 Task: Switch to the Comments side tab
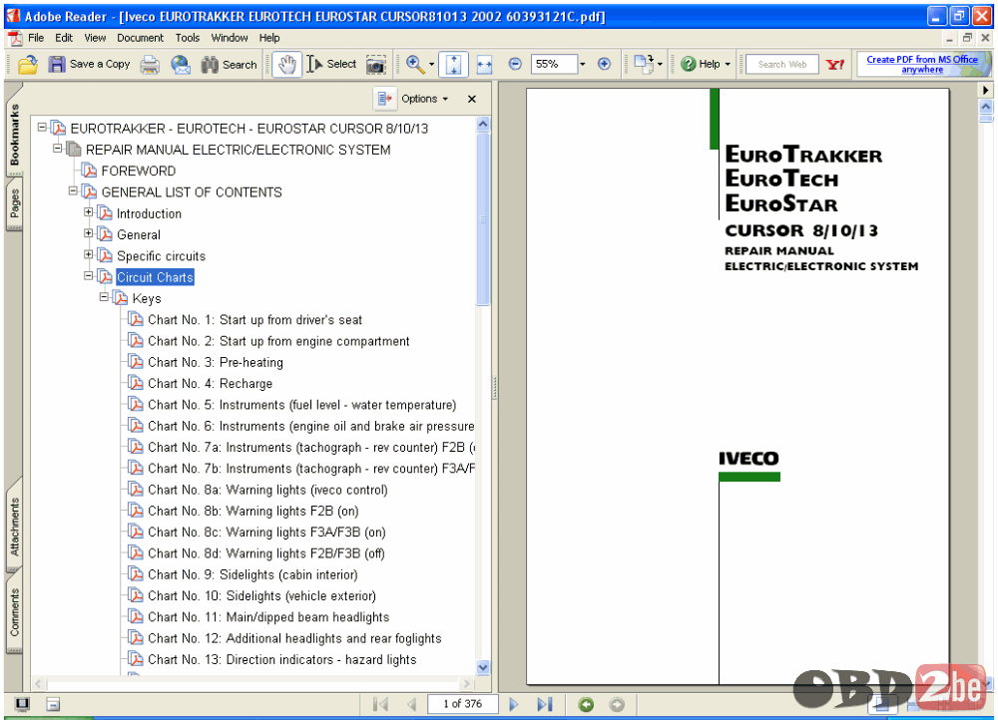[x=14, y=612]
